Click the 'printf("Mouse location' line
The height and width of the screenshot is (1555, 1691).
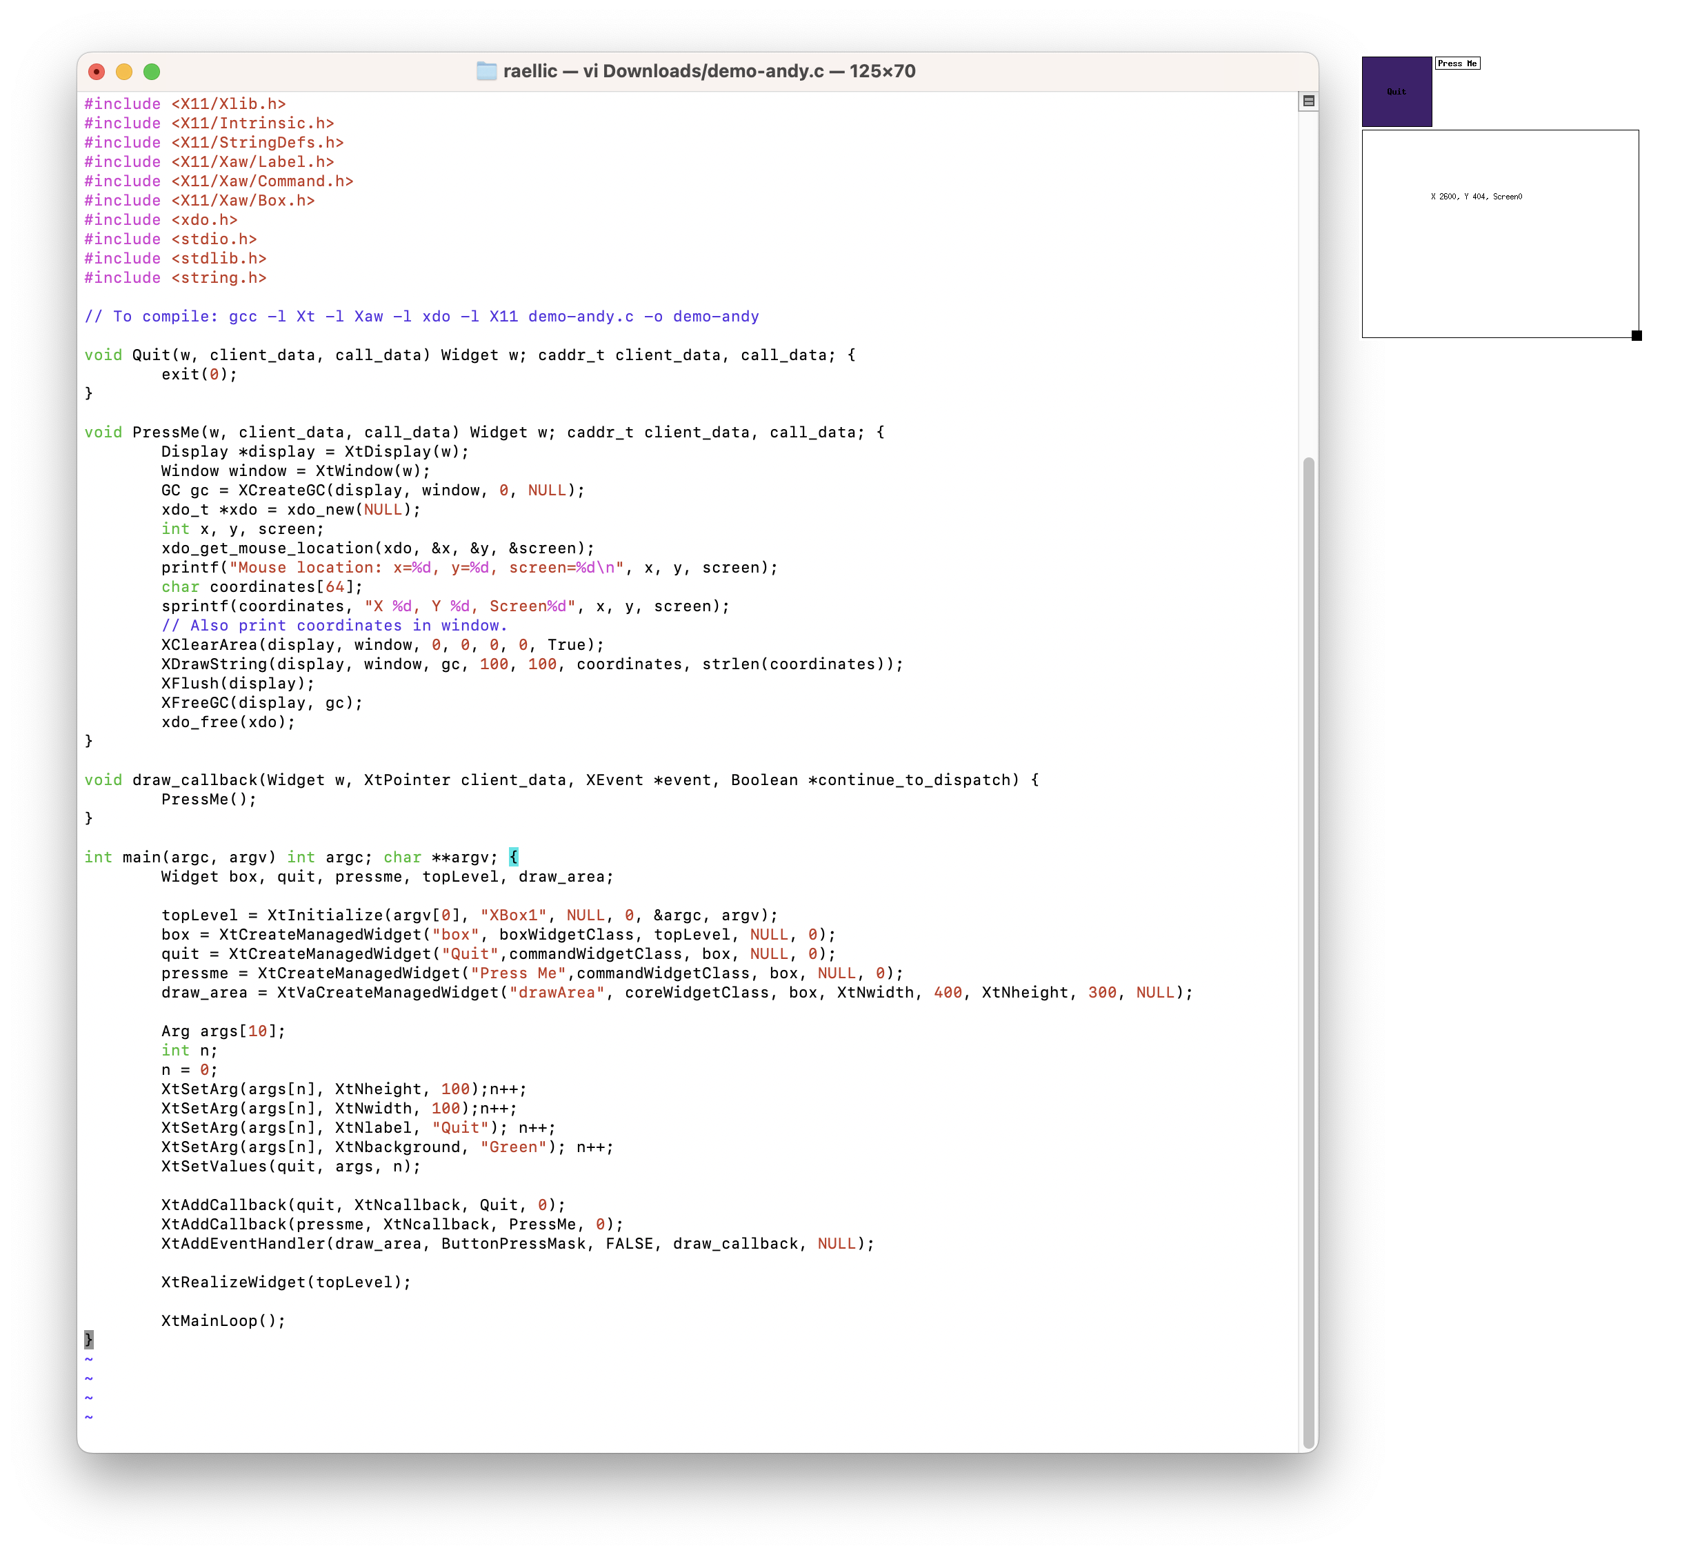[x=470, y=568]
